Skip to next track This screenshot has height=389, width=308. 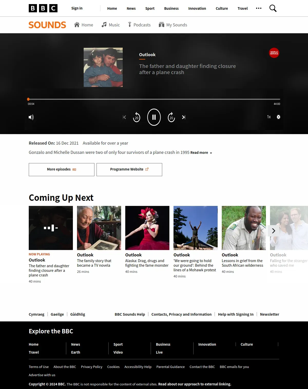[x=184, y=117]
